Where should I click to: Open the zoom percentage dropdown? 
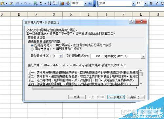click(x=85, y=4)
